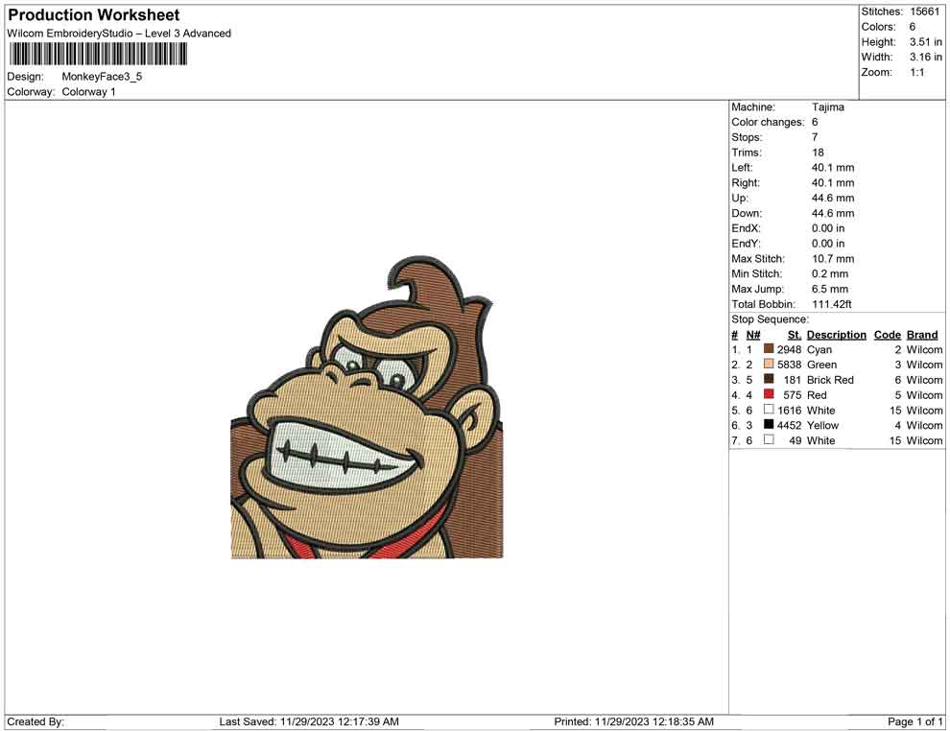Click the stitches count '15661'
This screenshot has height=731, width=950.
pos(924,12)
